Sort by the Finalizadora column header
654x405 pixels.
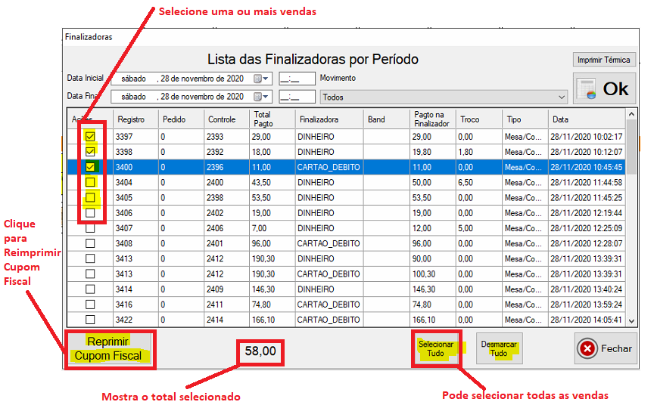click(329, 119)
